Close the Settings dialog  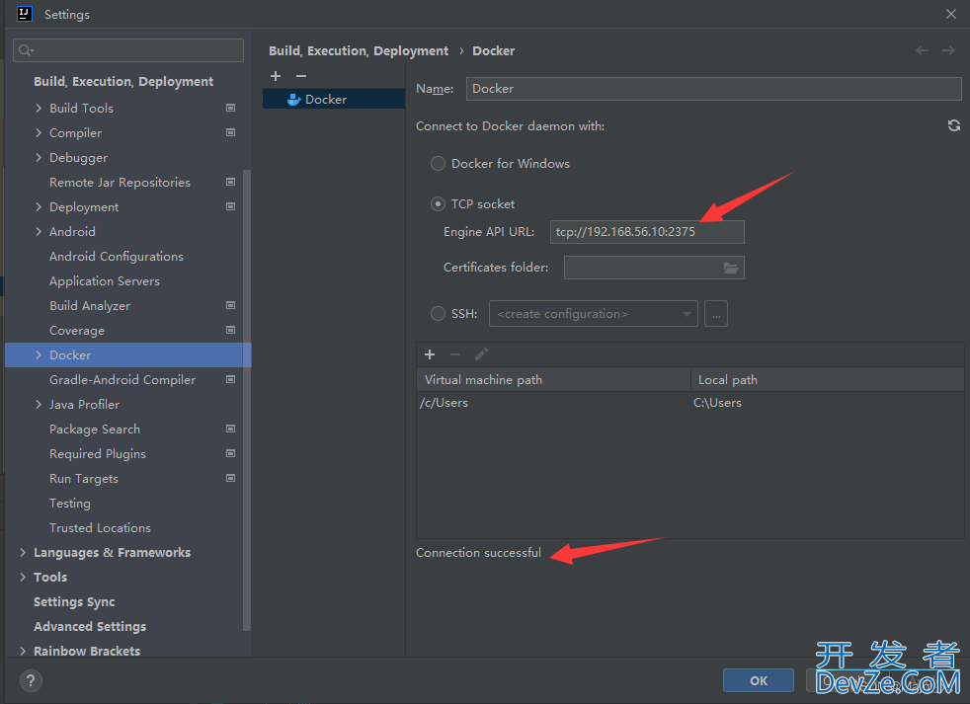click(951, 14)
